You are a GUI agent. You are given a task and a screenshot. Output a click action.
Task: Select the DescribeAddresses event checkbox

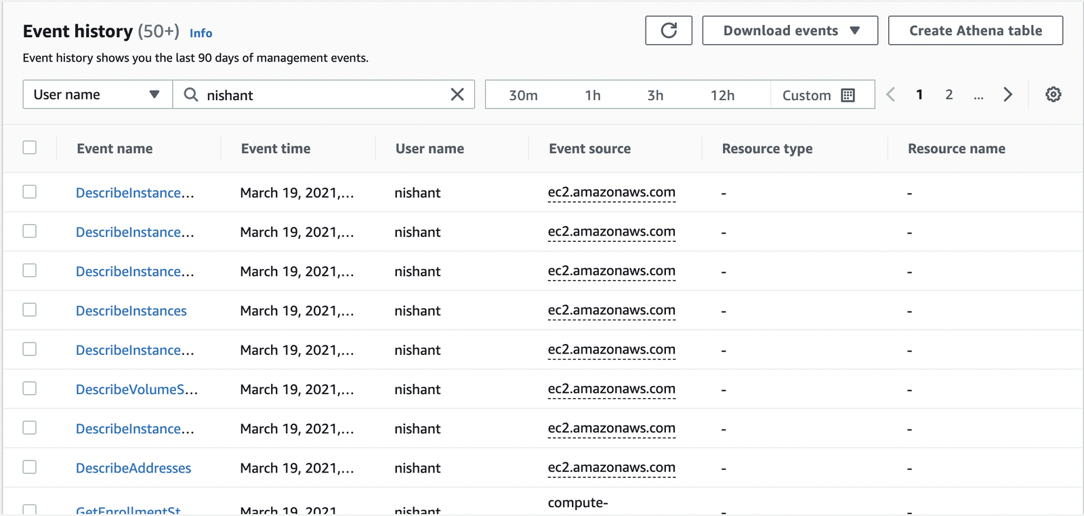point(30,467)
